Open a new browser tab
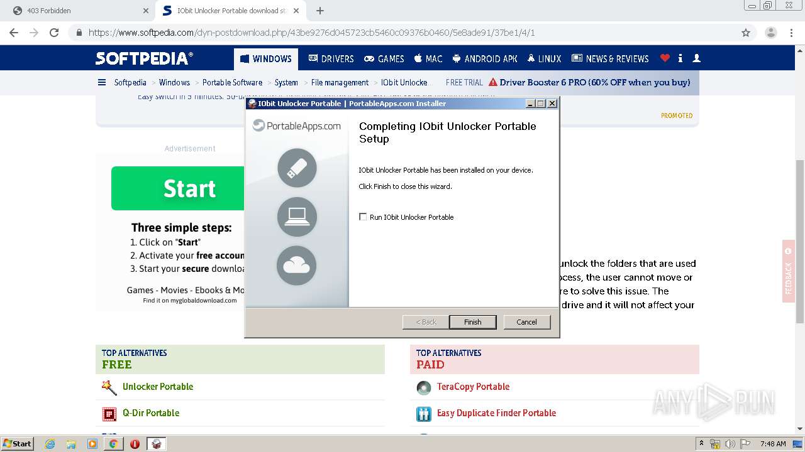Image resolution: width=805 pixels, height=452 pixels. click(x=320, y=11)
